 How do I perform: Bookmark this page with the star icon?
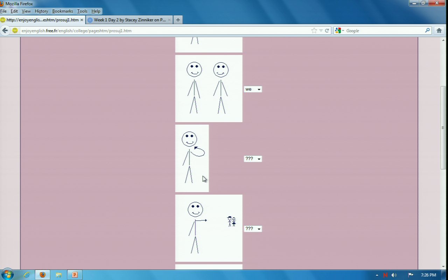pos(314,30)
